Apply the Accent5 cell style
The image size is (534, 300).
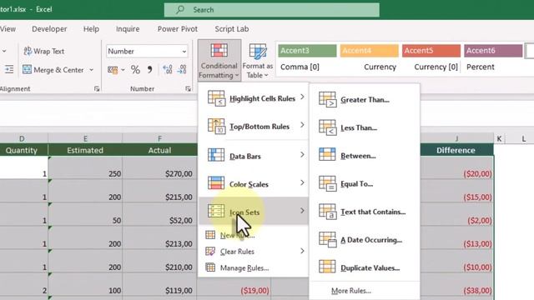(431, 51)
